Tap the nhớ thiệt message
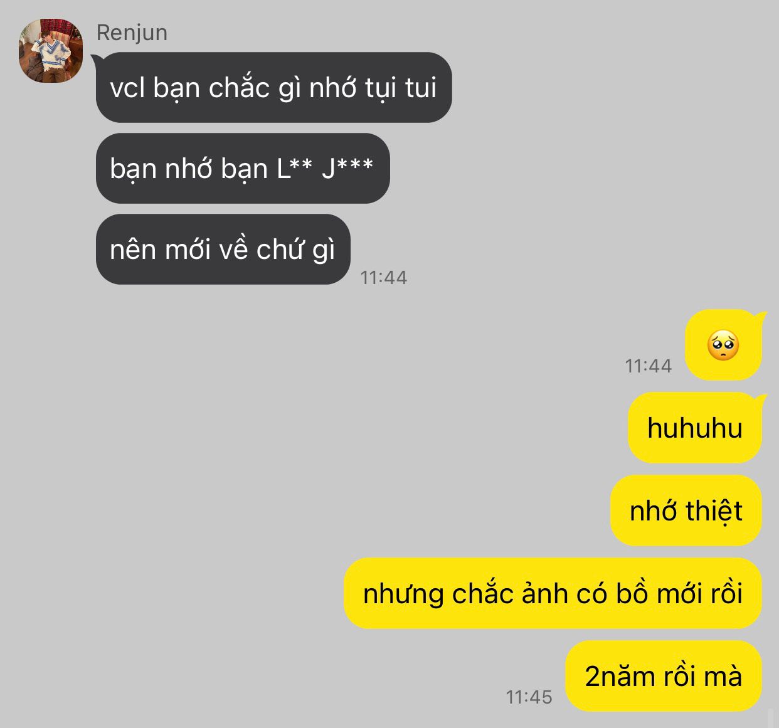Viewport: 779px width, 728px height. click(686, 510)
